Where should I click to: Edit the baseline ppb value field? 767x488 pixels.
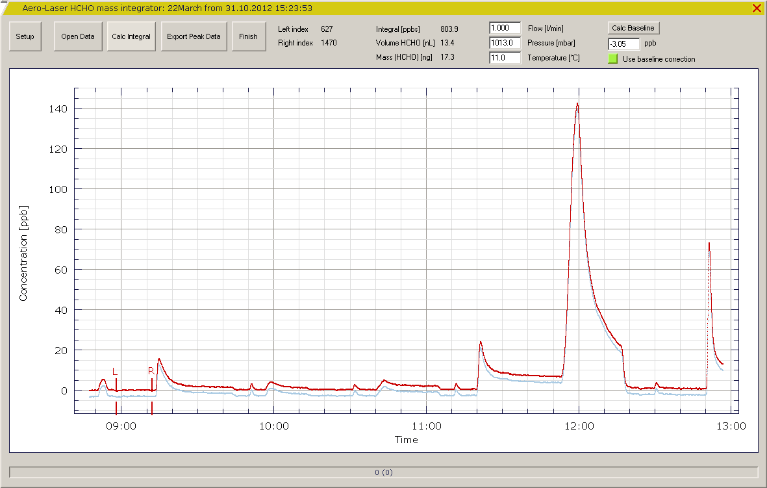tap(623, 44)
